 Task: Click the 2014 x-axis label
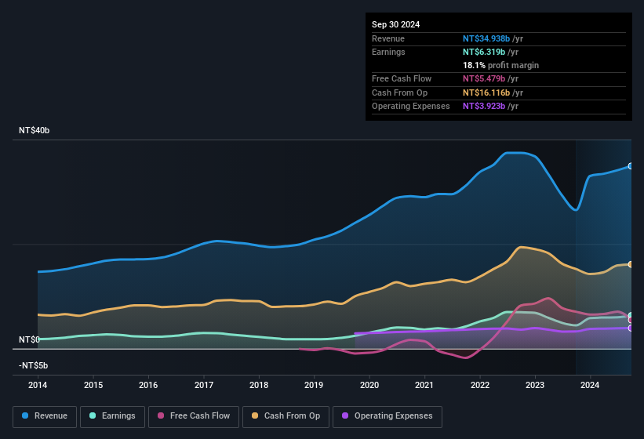[38, 385]
